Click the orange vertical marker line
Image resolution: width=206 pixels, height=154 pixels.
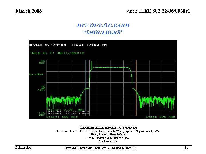pyautogui.click(x=136, y=88)
